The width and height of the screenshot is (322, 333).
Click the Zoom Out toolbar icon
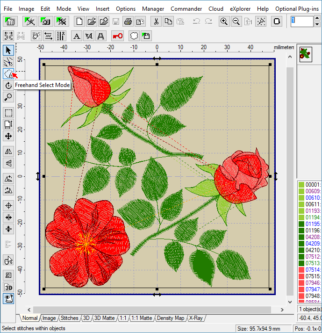pyautogui.click(x=236, y=22)
